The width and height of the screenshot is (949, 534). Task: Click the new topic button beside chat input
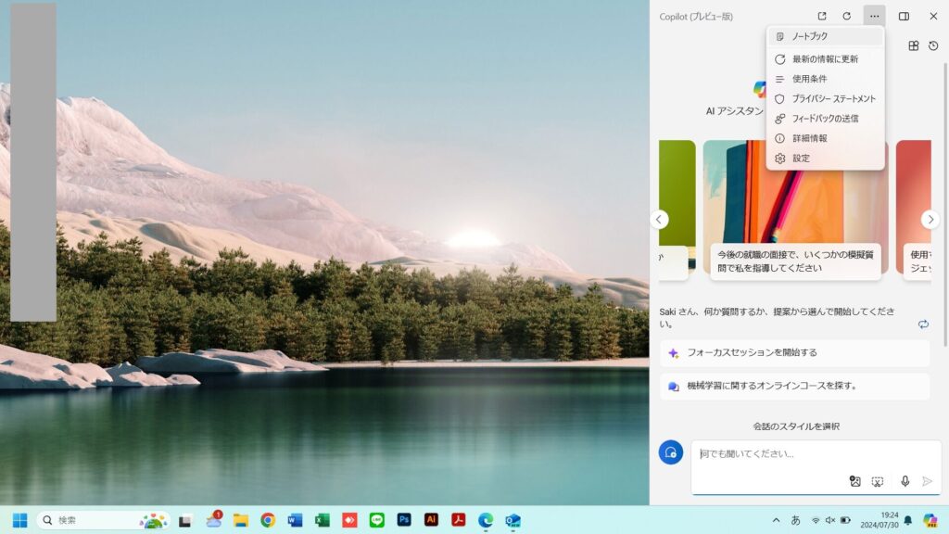pyautogui.click(x=670, y=452)
